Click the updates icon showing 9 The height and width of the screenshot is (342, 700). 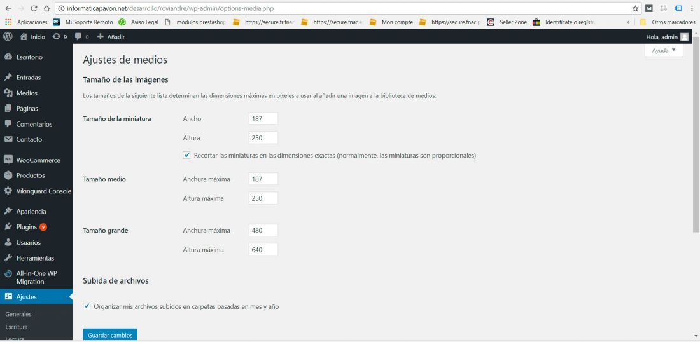[59, 37]
